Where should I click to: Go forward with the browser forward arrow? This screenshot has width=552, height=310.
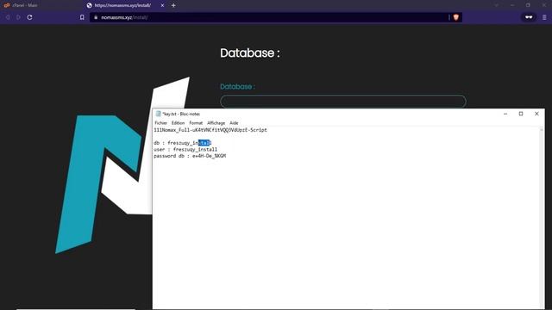pos(18,17)
